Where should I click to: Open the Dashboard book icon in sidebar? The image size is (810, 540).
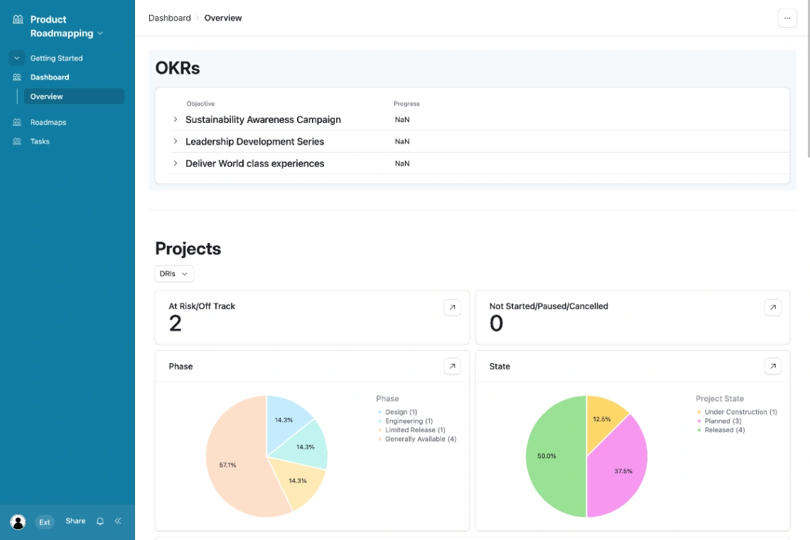tap(16, 77)
